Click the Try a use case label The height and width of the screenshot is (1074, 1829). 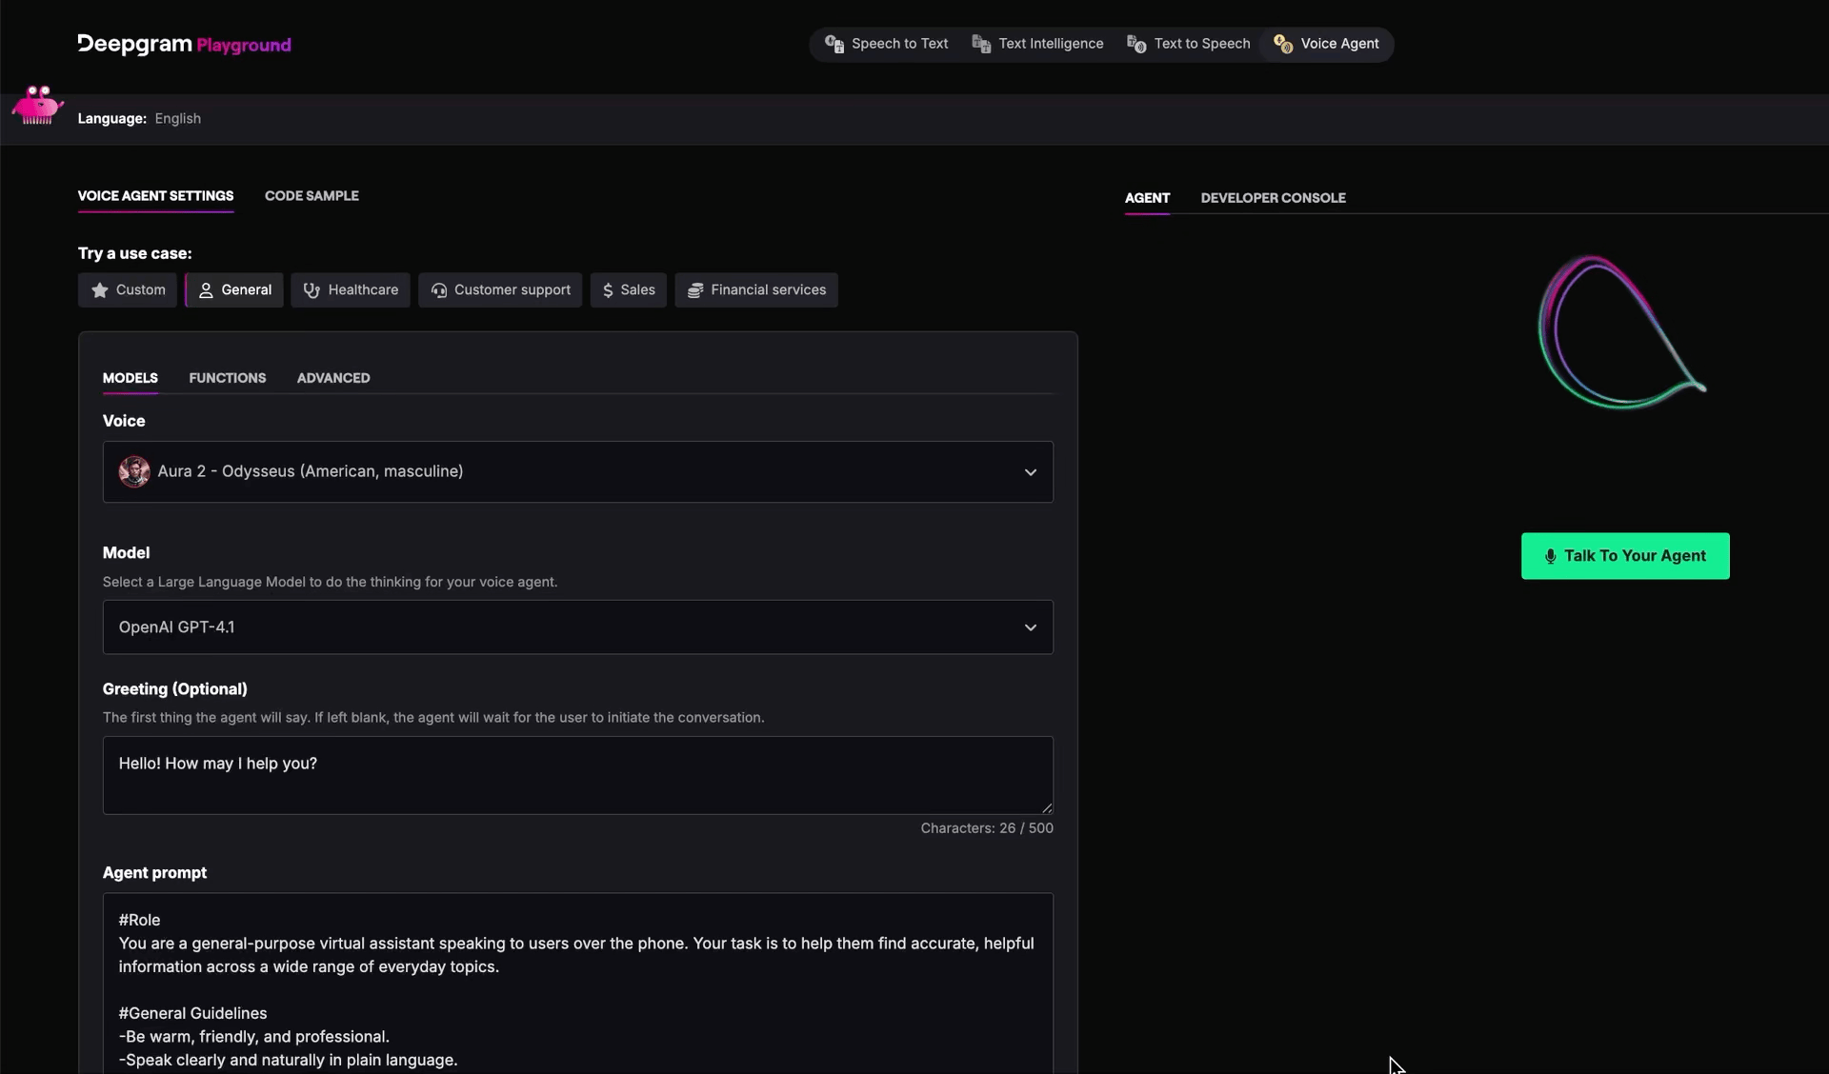click(x=135, y=253)
